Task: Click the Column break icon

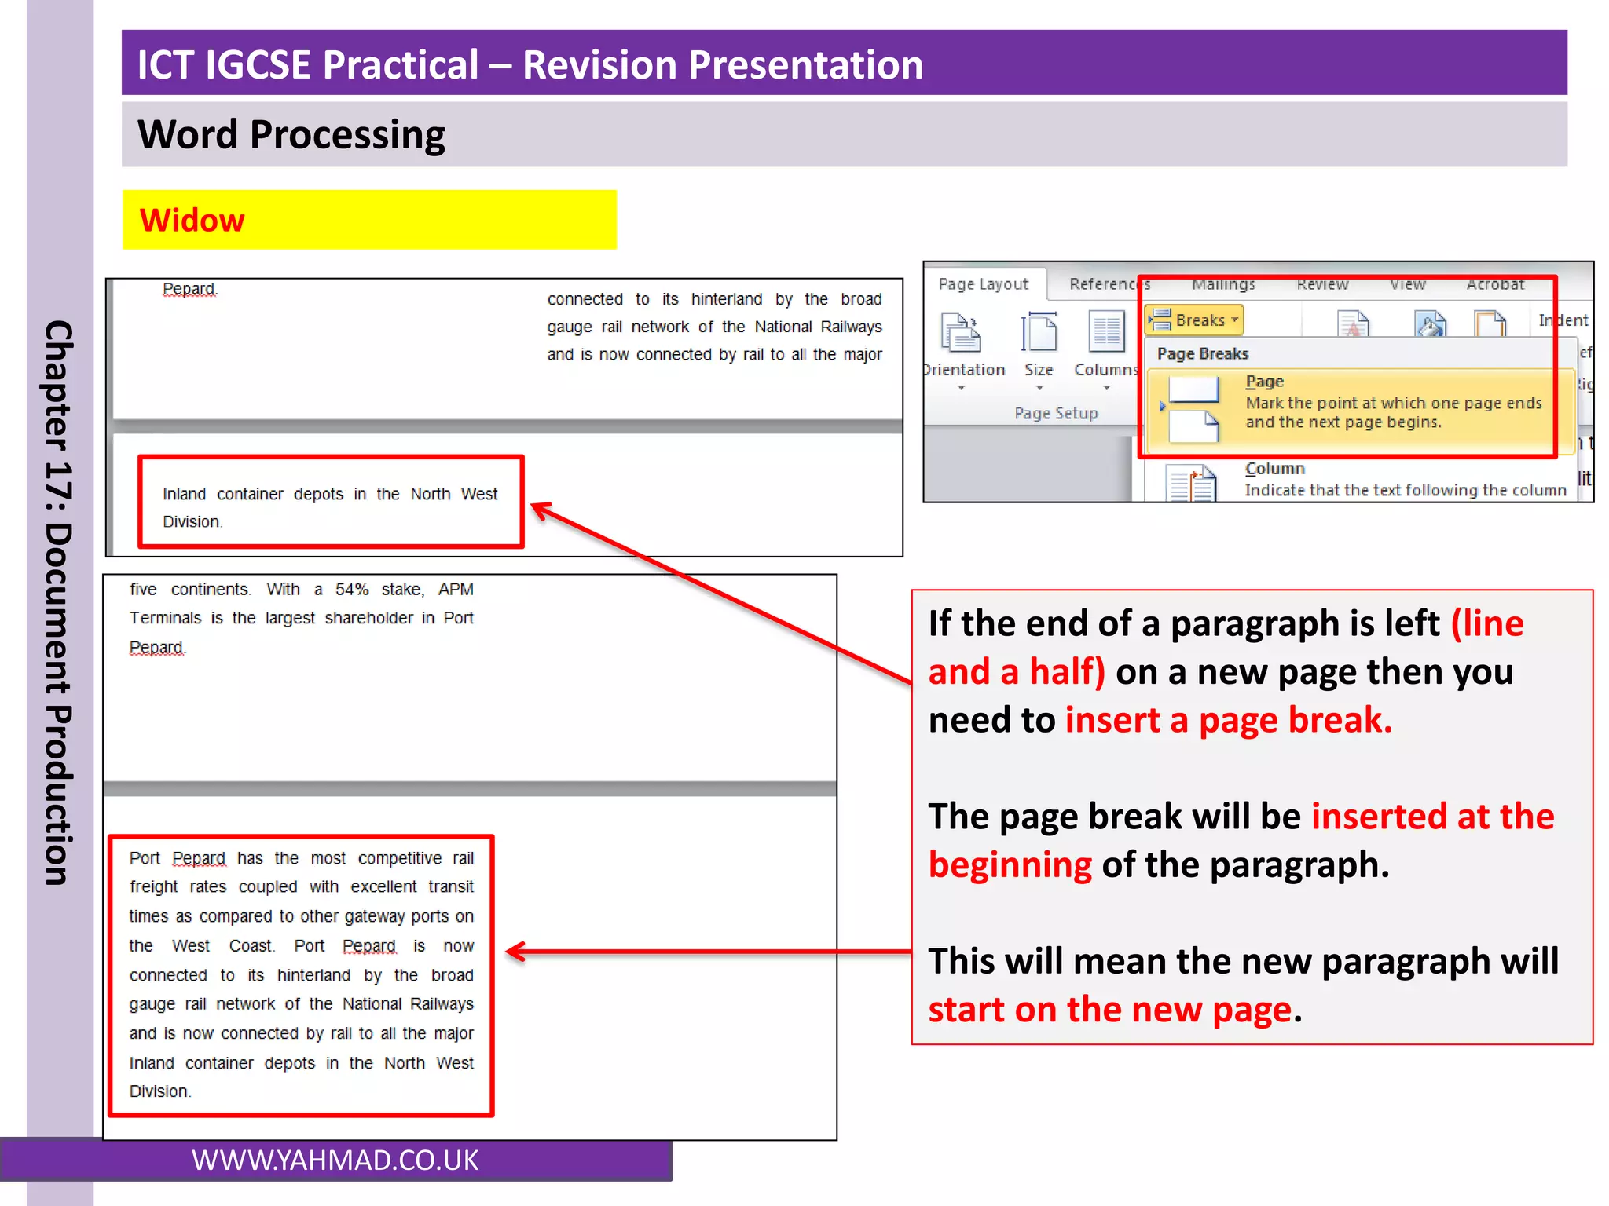Action: coord(1192,482)
